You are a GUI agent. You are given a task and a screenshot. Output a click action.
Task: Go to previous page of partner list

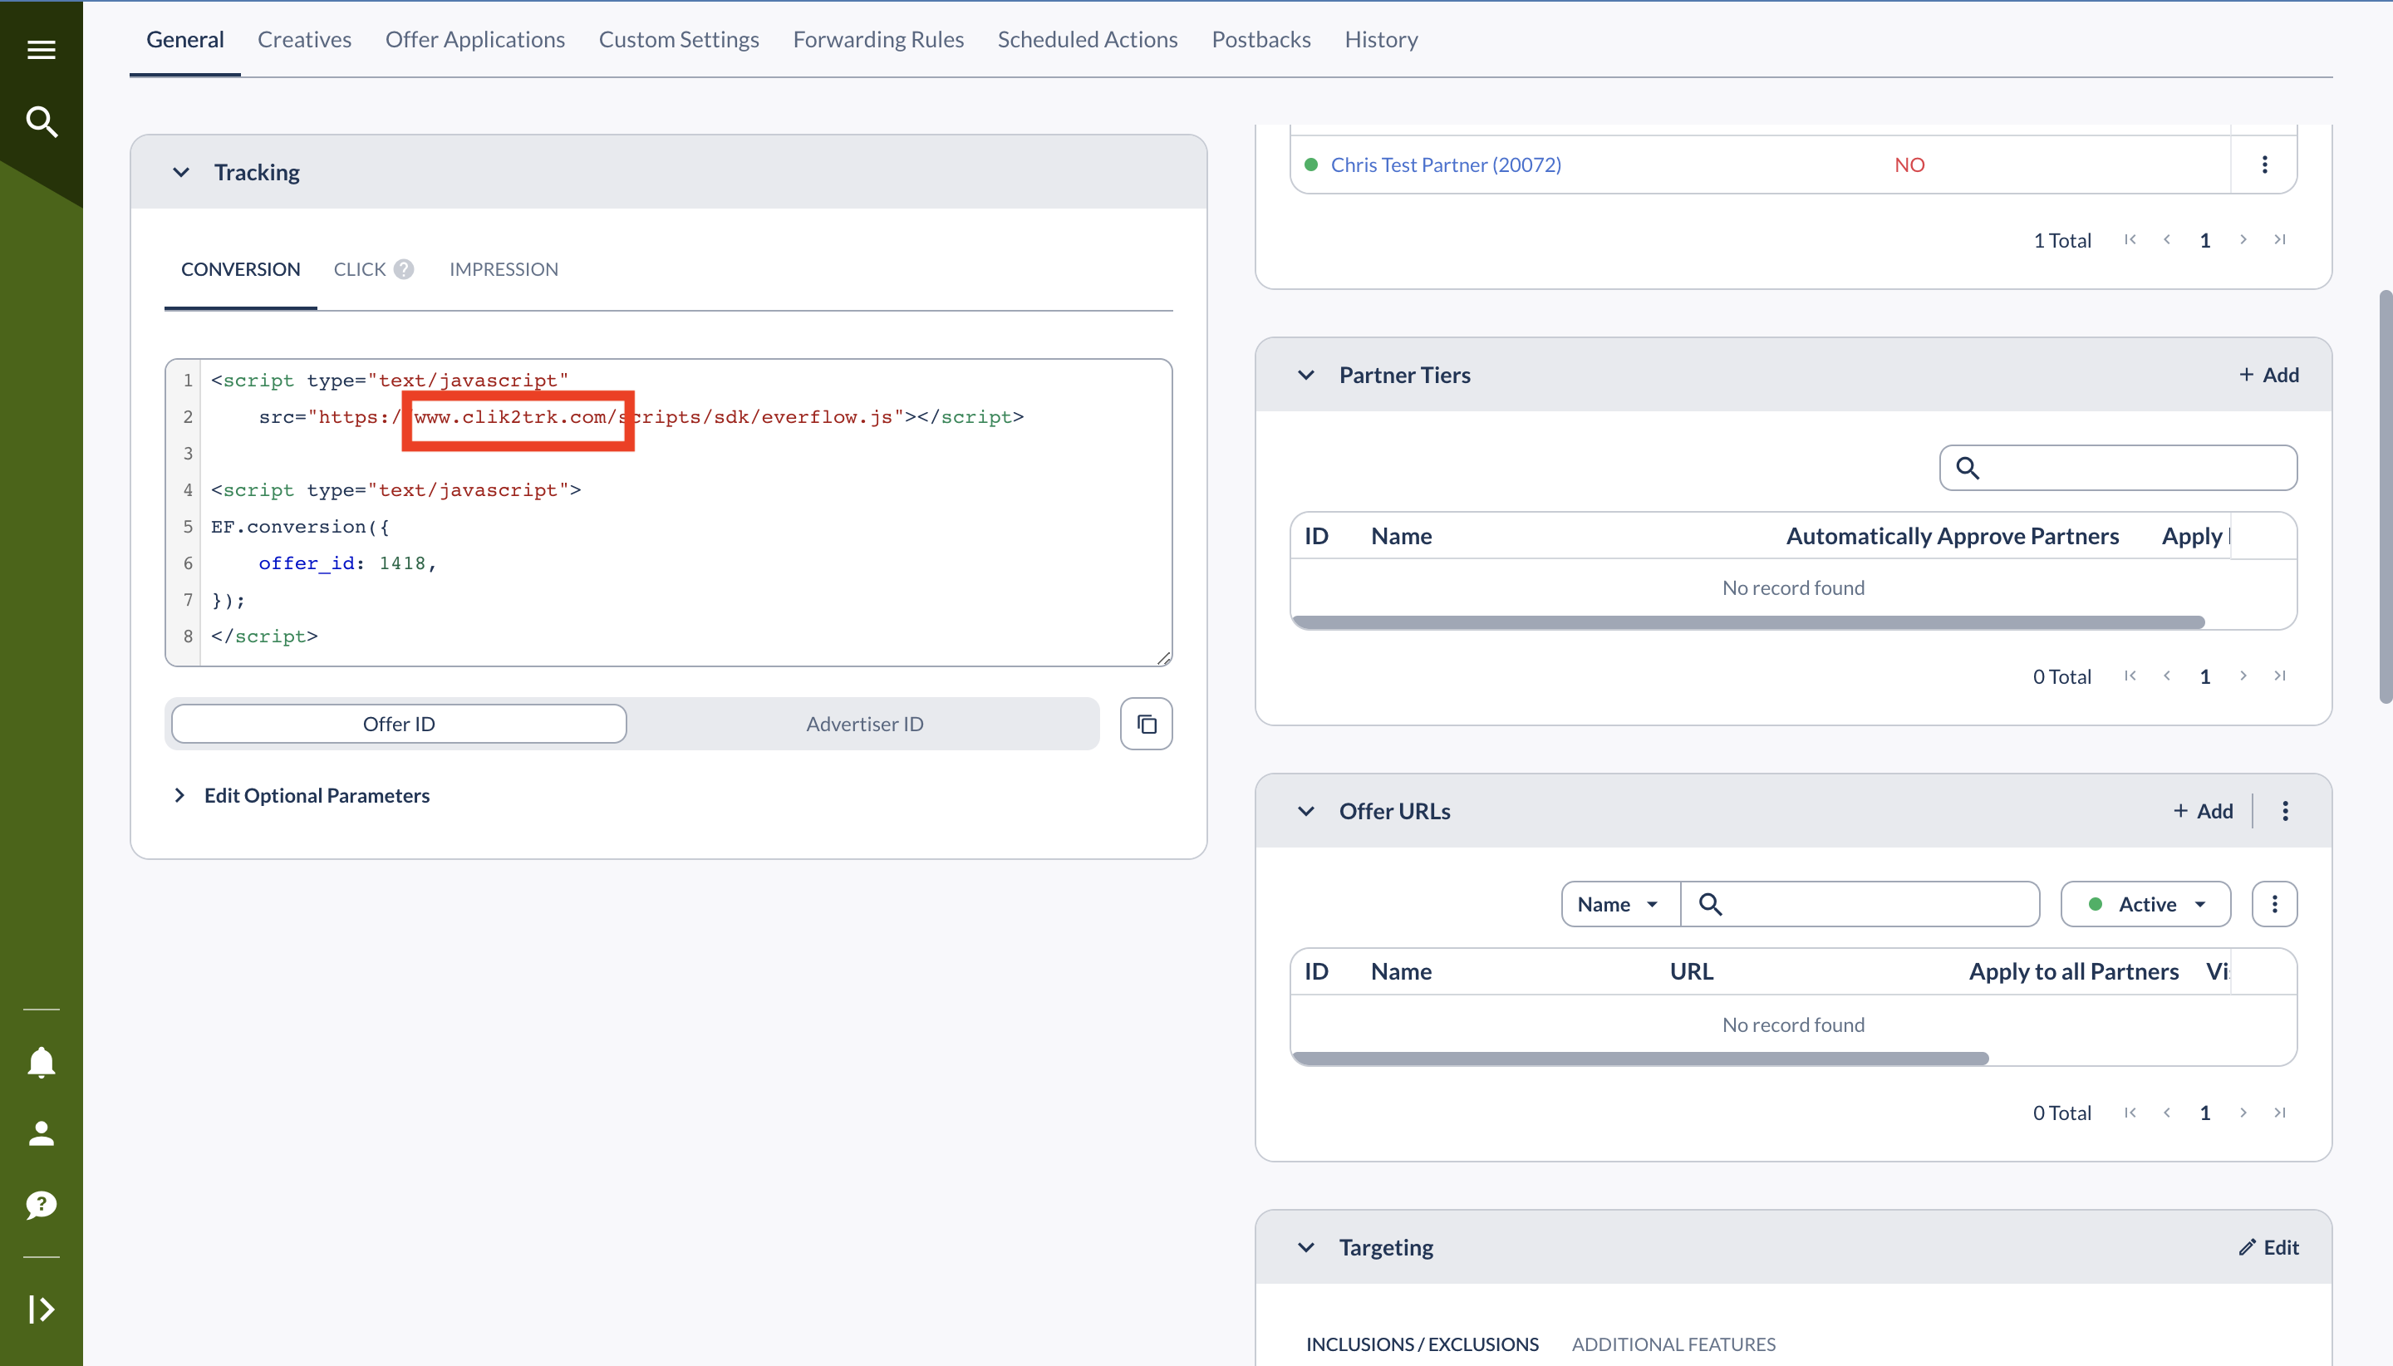(x=2167, y=239)
